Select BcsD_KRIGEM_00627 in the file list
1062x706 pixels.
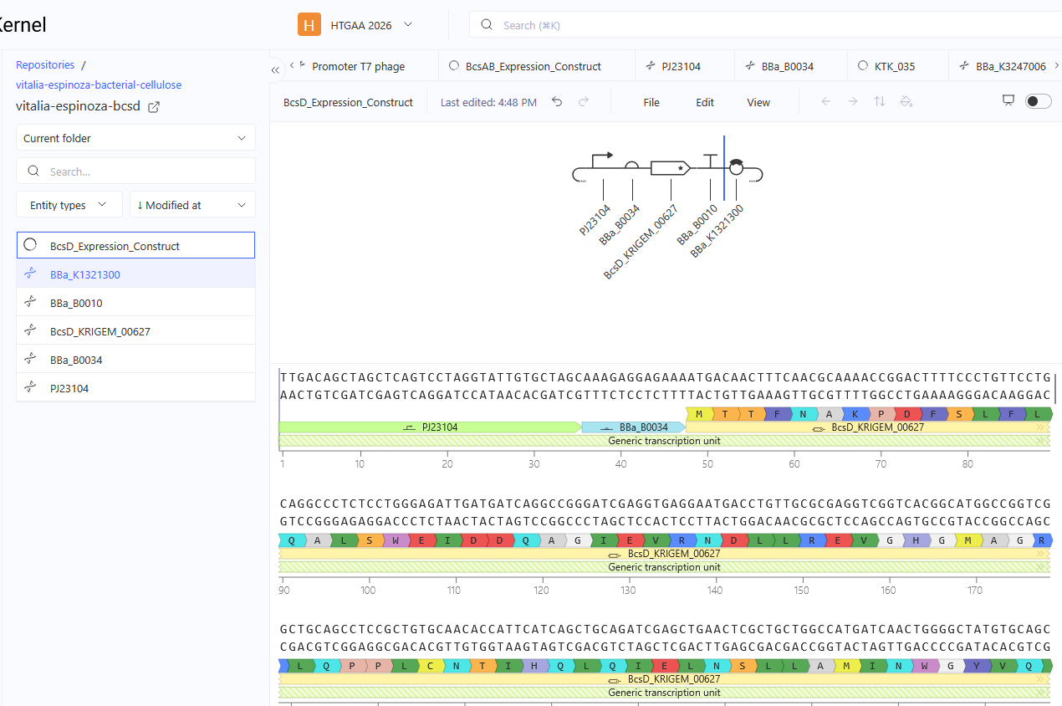tap(135, 331)
